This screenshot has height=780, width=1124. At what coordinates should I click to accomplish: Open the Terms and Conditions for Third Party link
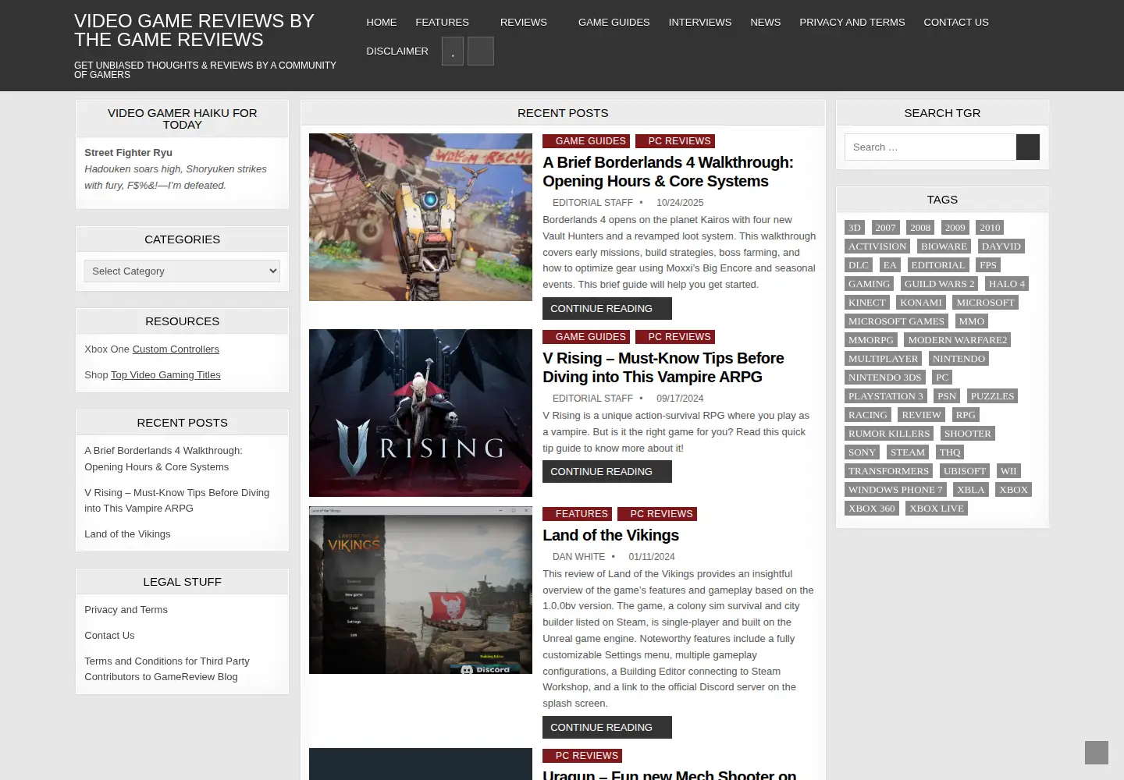(167, 668)
